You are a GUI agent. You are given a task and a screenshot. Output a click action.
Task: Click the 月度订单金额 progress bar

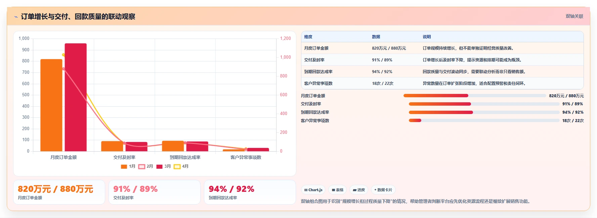tap(475, 96)
